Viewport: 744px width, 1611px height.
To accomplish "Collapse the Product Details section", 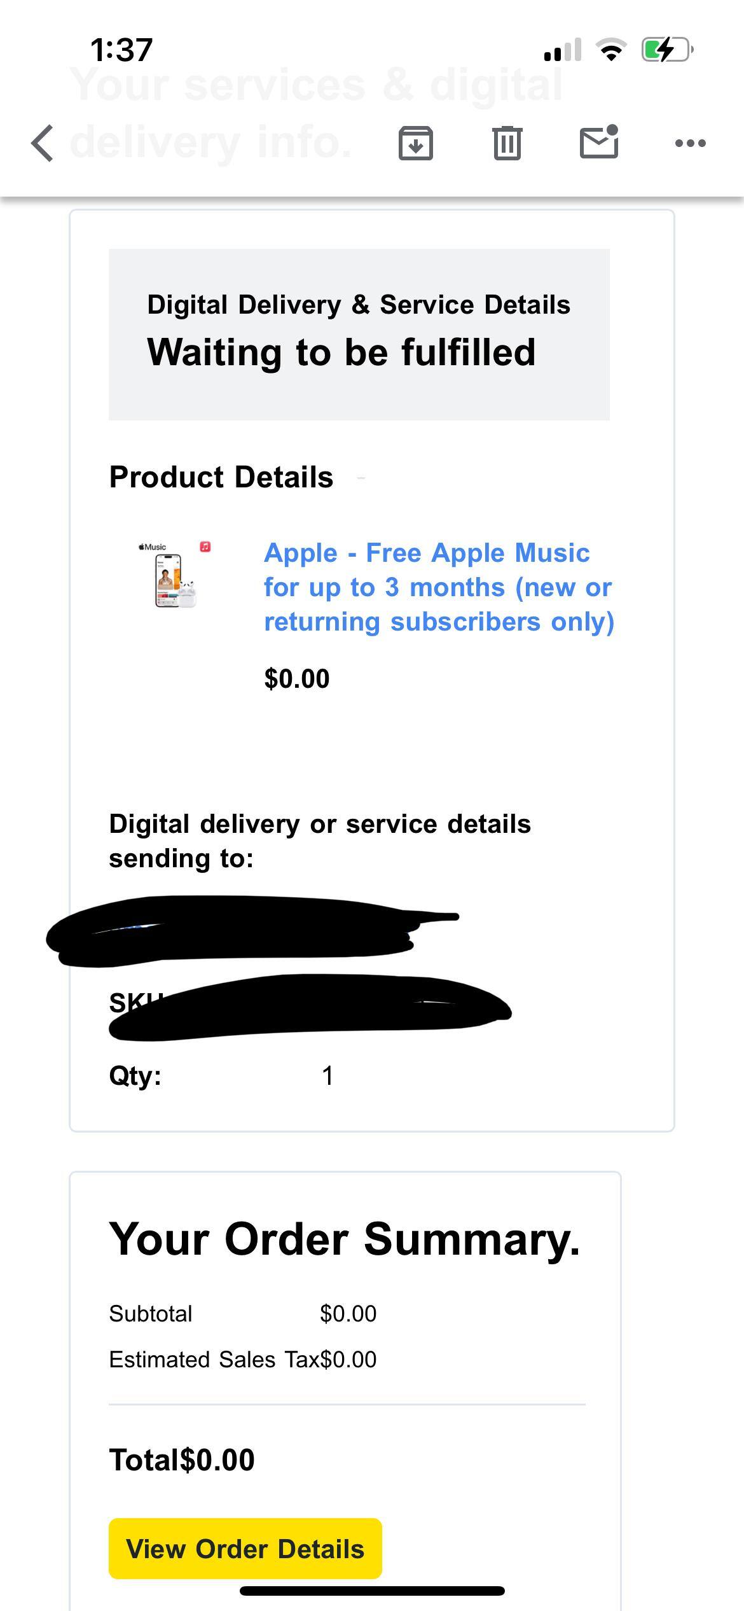I will tap(362, 477).
